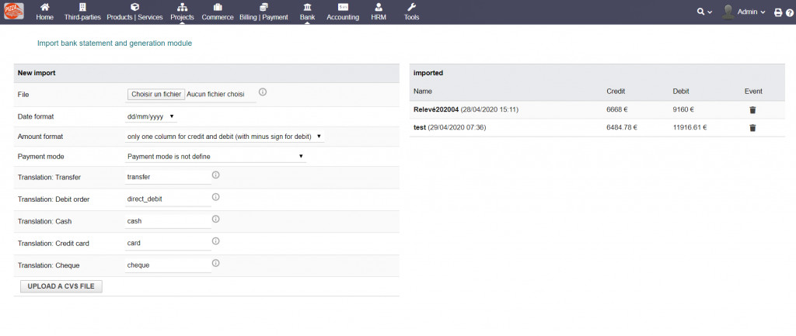
Task: Click the Cash translation field
Action: (x=168, y=221)
